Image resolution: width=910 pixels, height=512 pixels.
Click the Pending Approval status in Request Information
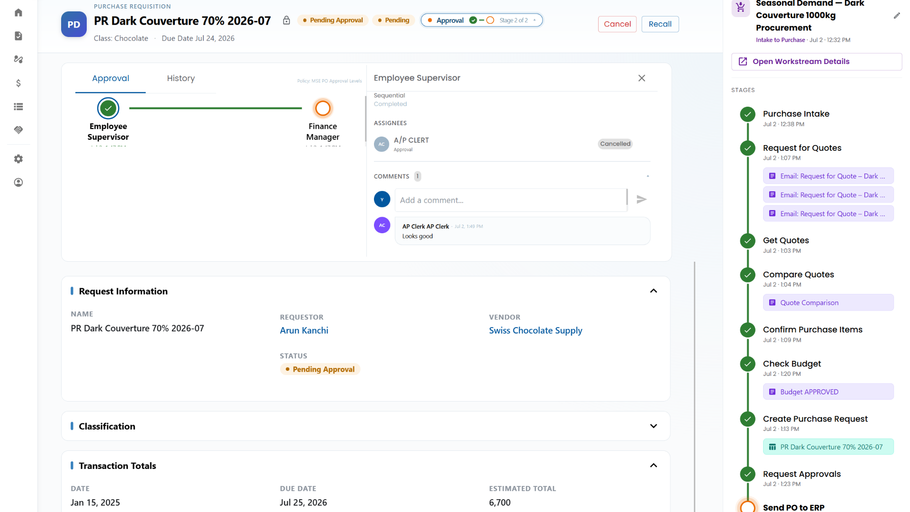(x=320, y=369)
